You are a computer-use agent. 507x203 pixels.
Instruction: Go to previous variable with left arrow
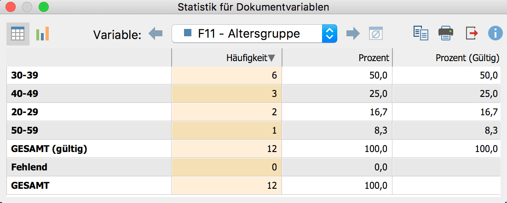coord(156,34)
